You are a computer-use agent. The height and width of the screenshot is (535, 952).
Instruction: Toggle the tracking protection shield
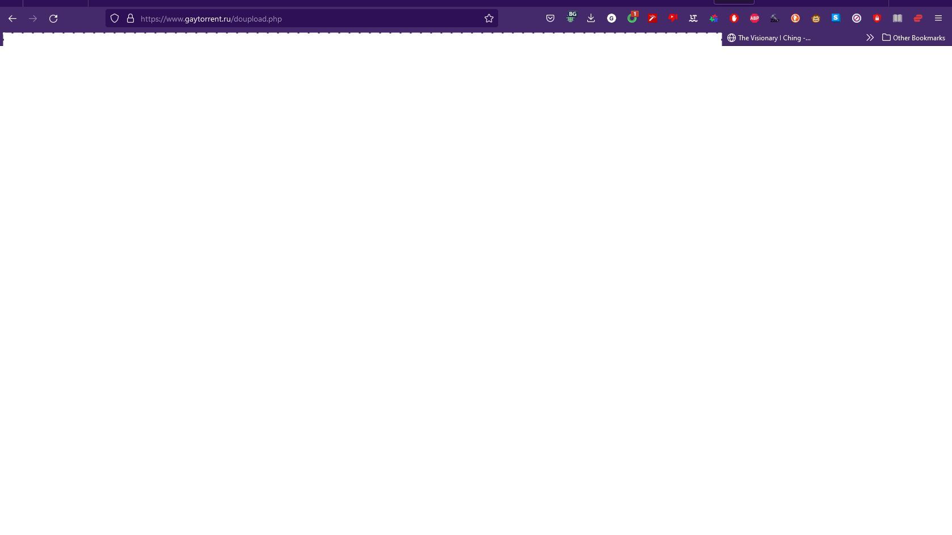(x=115, y=18)
